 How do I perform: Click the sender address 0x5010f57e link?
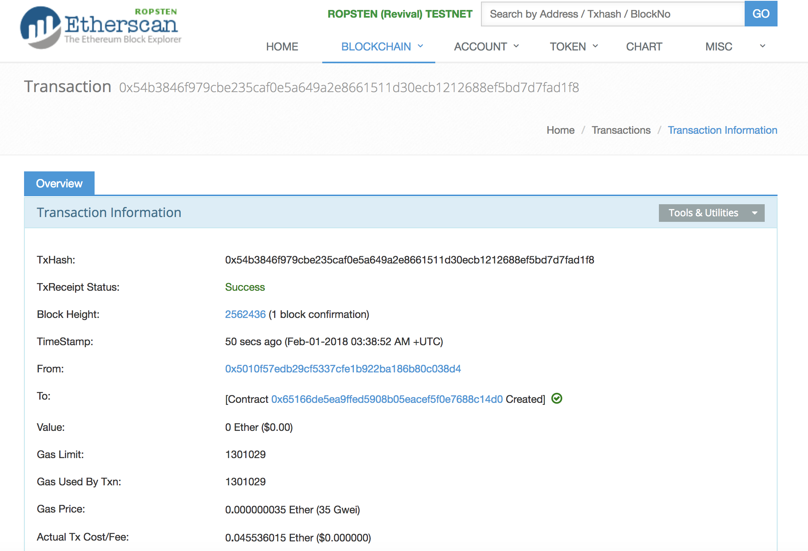pos(343,369)
